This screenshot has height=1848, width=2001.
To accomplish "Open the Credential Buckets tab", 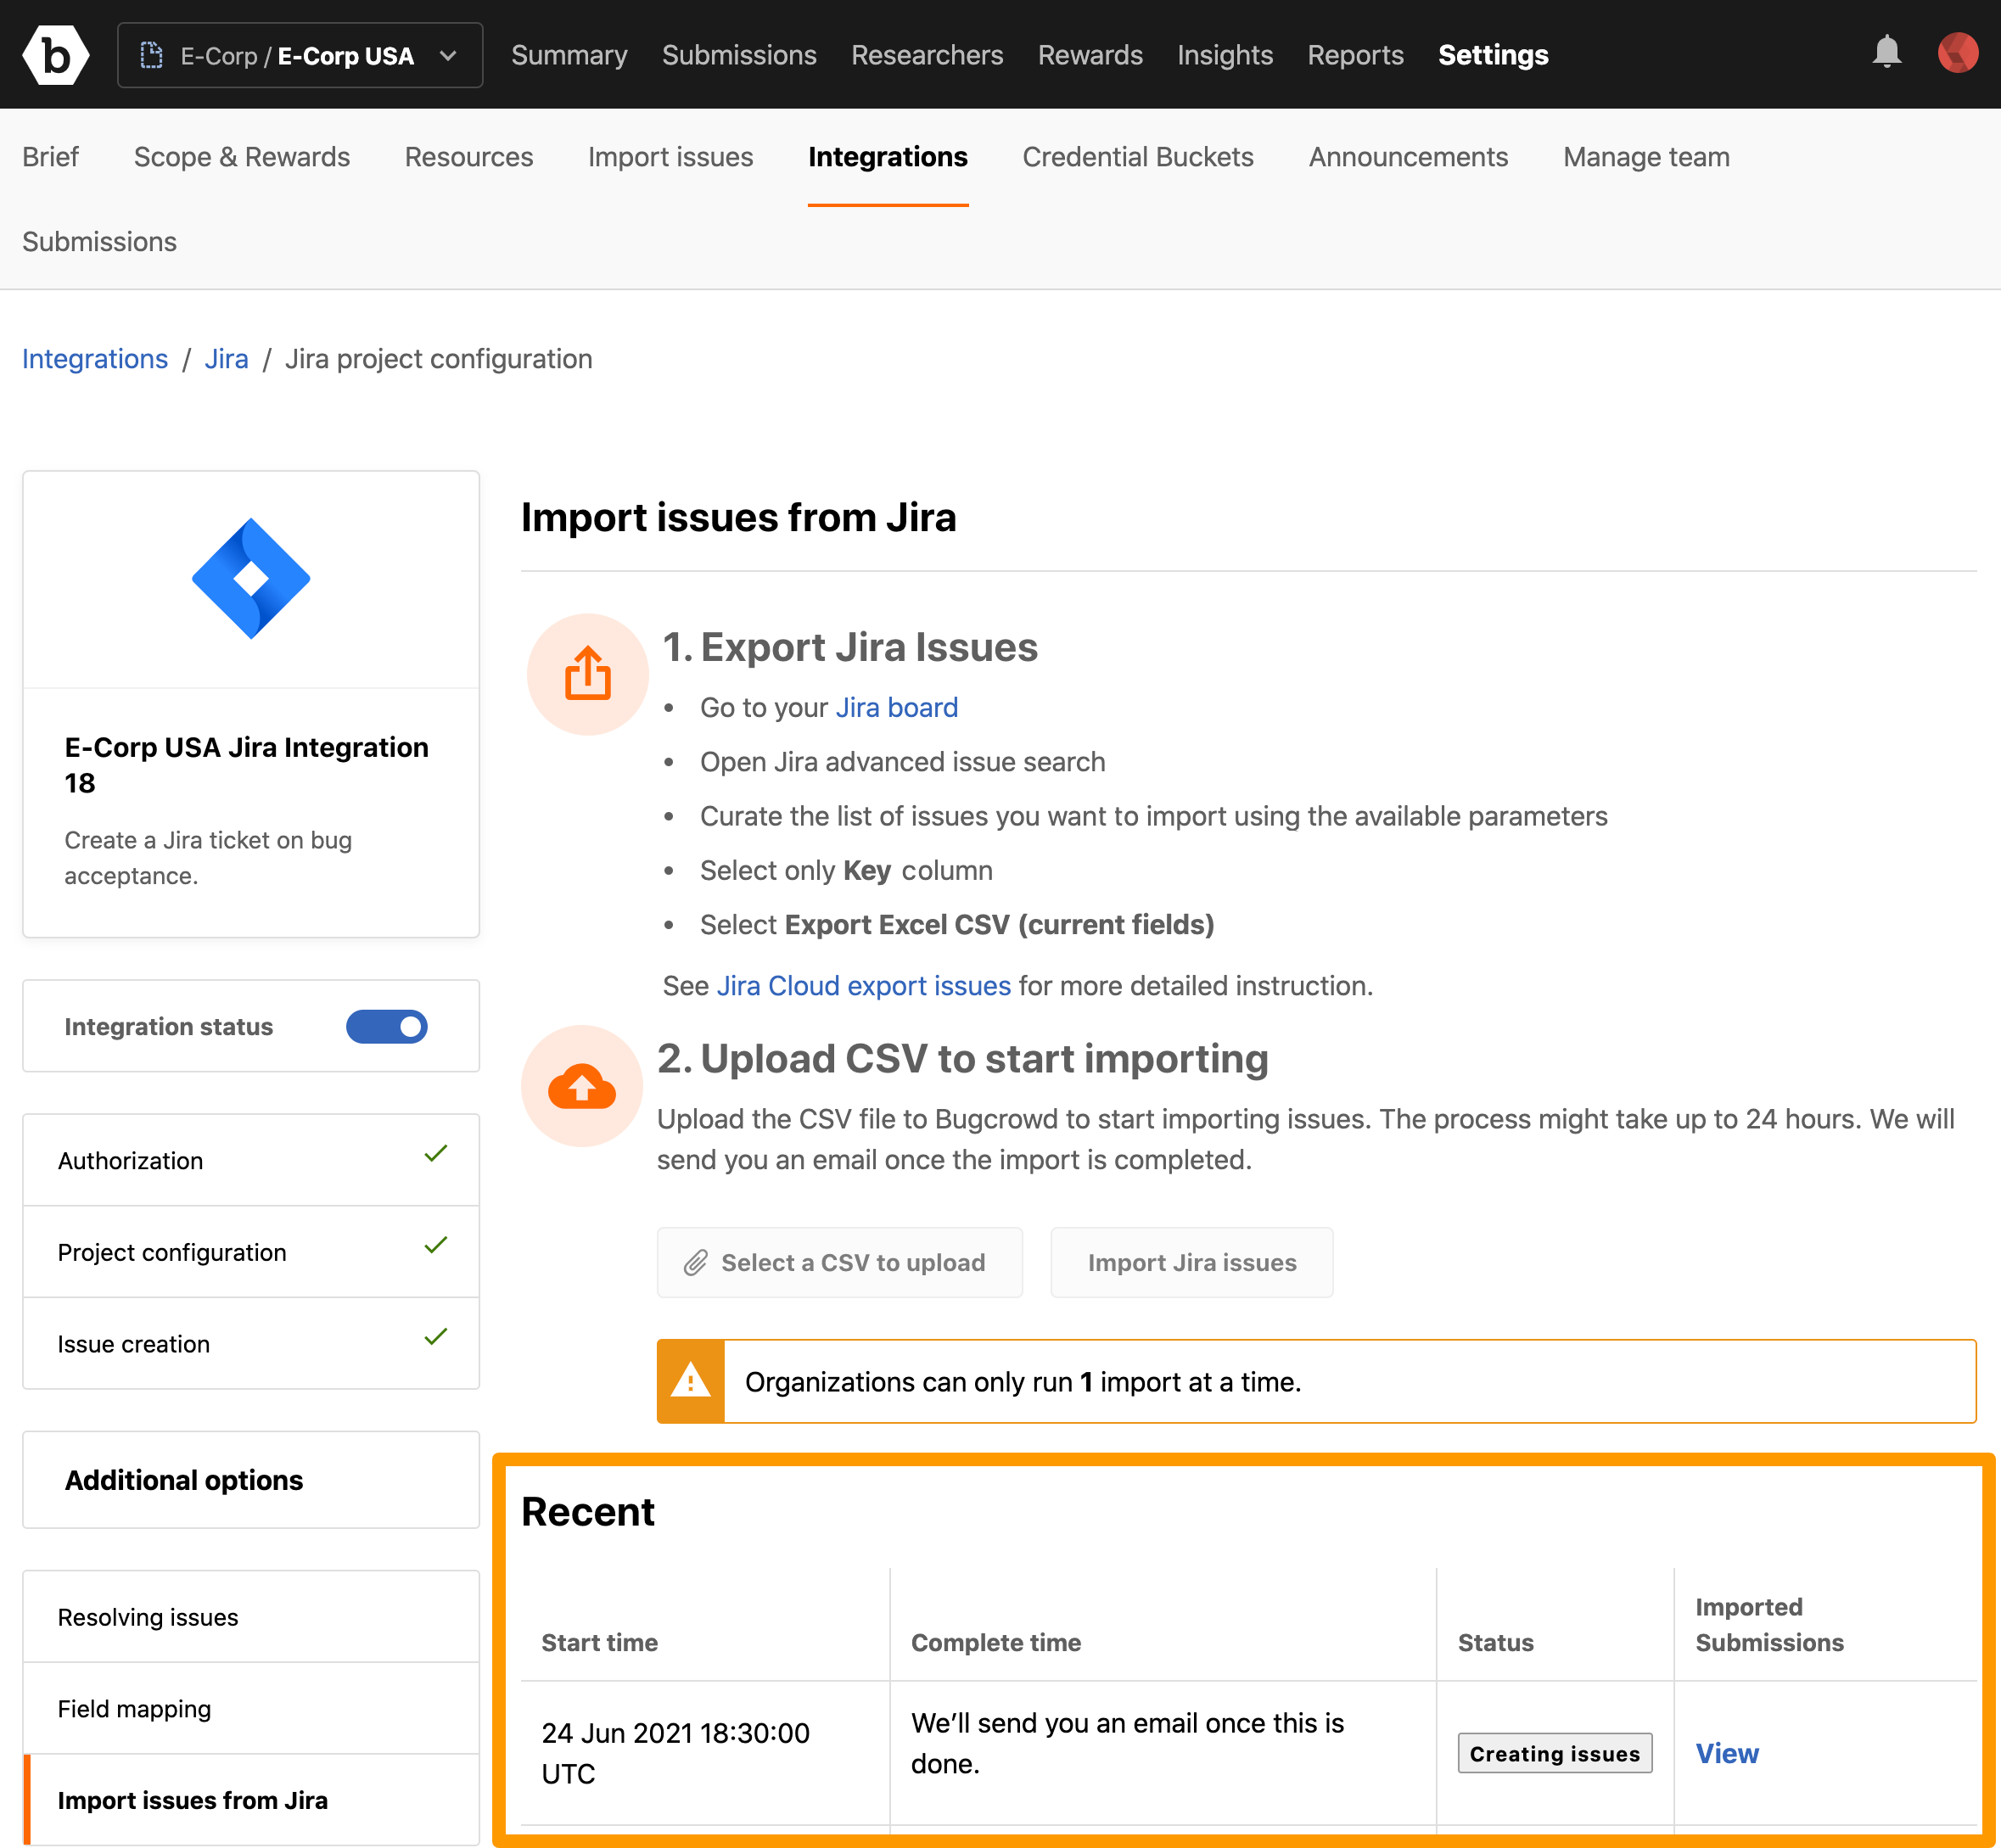I will 1138,157.
